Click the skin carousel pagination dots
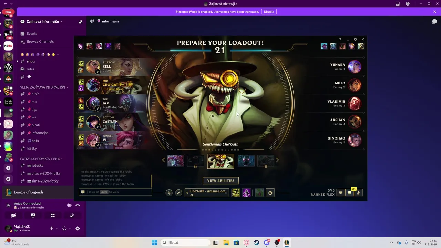This screenshot has width=441, height=248. coord(220,150)
